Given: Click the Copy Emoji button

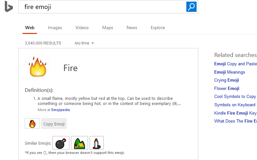Looking at the screenshot, I should point(54,124).
